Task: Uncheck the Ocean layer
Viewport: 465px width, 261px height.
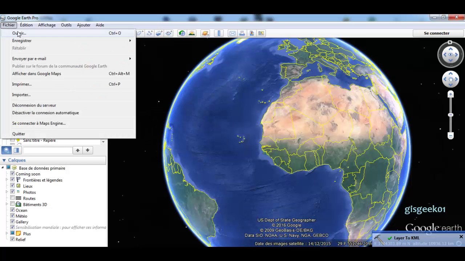Action: (x=12, y=210)
